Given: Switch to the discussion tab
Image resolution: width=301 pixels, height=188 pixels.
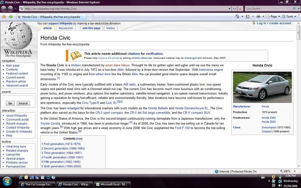Looking at the screenshot, I should tap(66, 28).
